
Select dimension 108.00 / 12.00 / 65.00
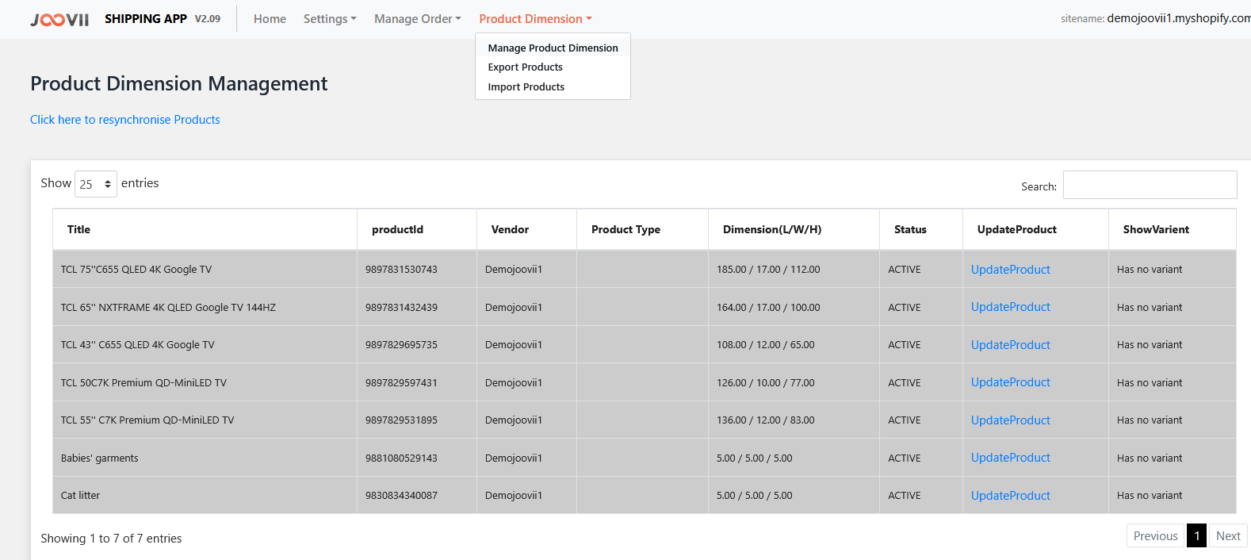[x=765, y=345]
